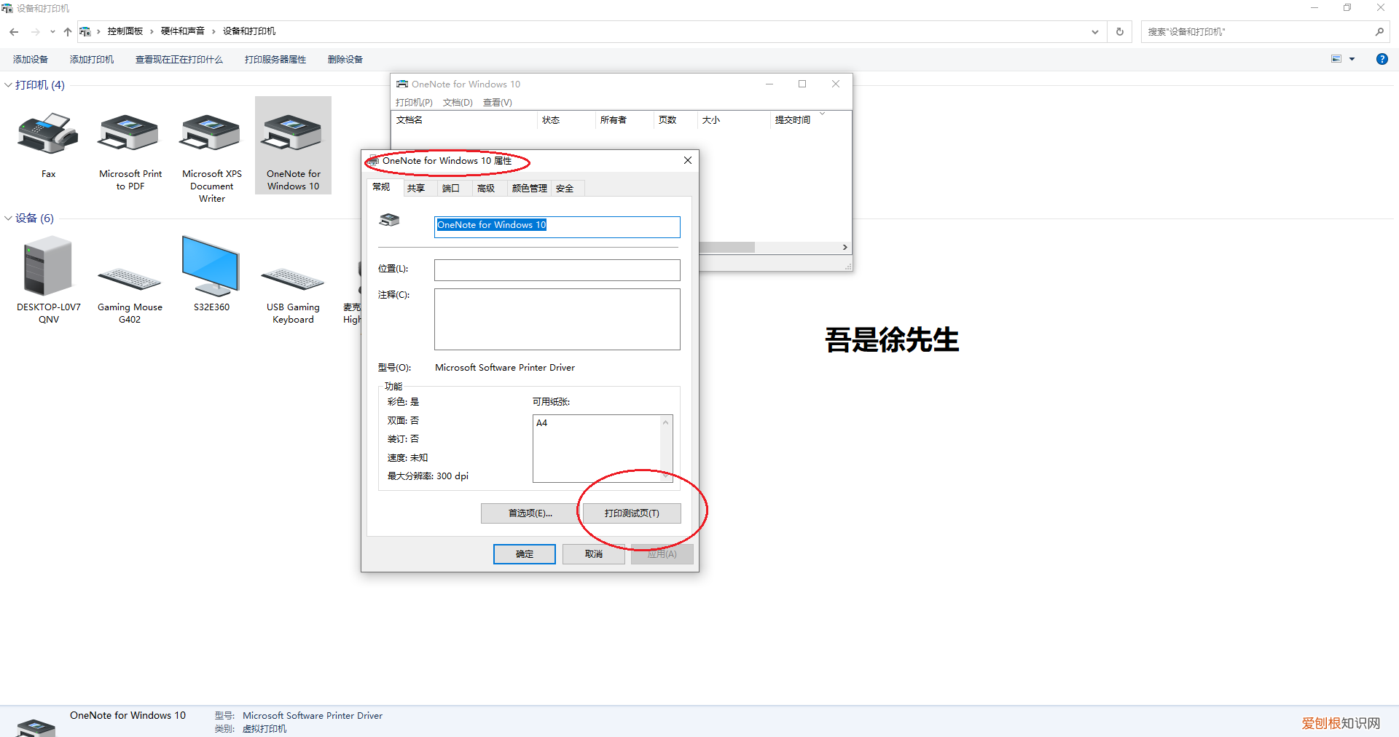
Task: Click the 打印测试页(T) button
Action: [x=632, y=513]
